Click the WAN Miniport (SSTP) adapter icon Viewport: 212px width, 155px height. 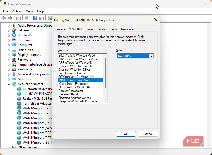pos(19,143)
